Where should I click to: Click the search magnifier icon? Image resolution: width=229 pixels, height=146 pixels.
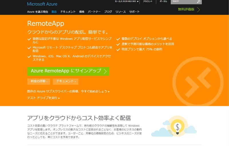pyautogui.click(x=198, y=2)
